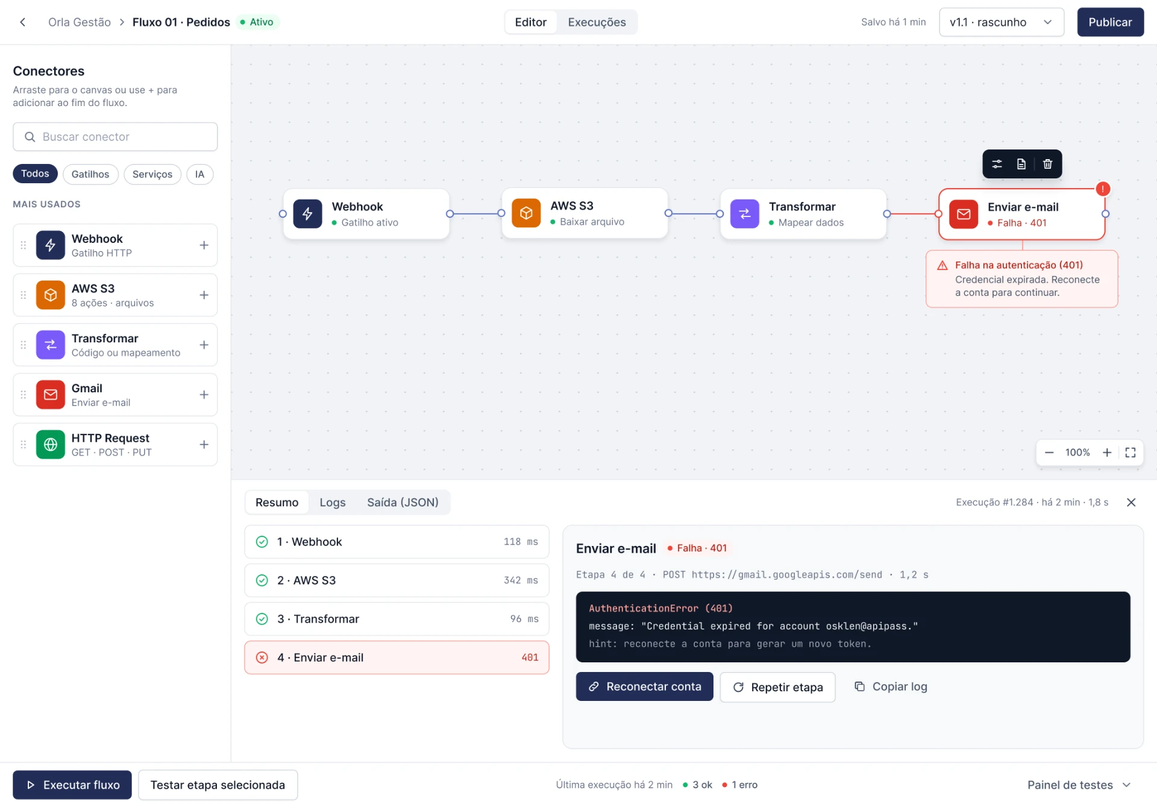
Task: Go back using the left arrow icon
Action: point(23,22)
